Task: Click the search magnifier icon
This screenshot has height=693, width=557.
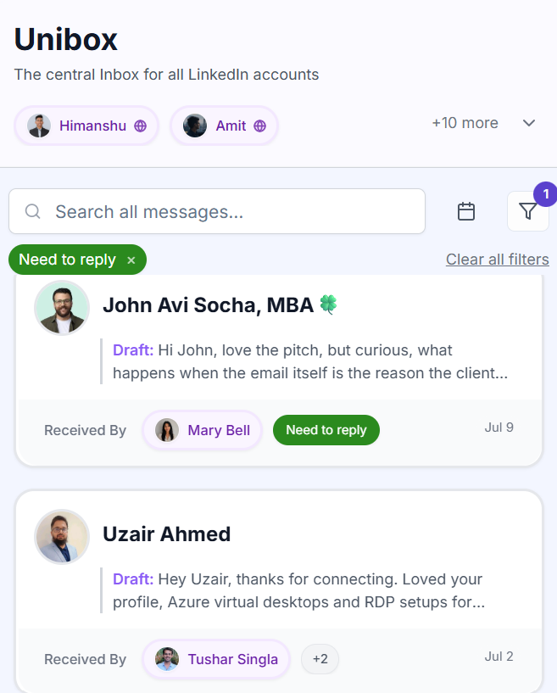Action: point(33,211)
